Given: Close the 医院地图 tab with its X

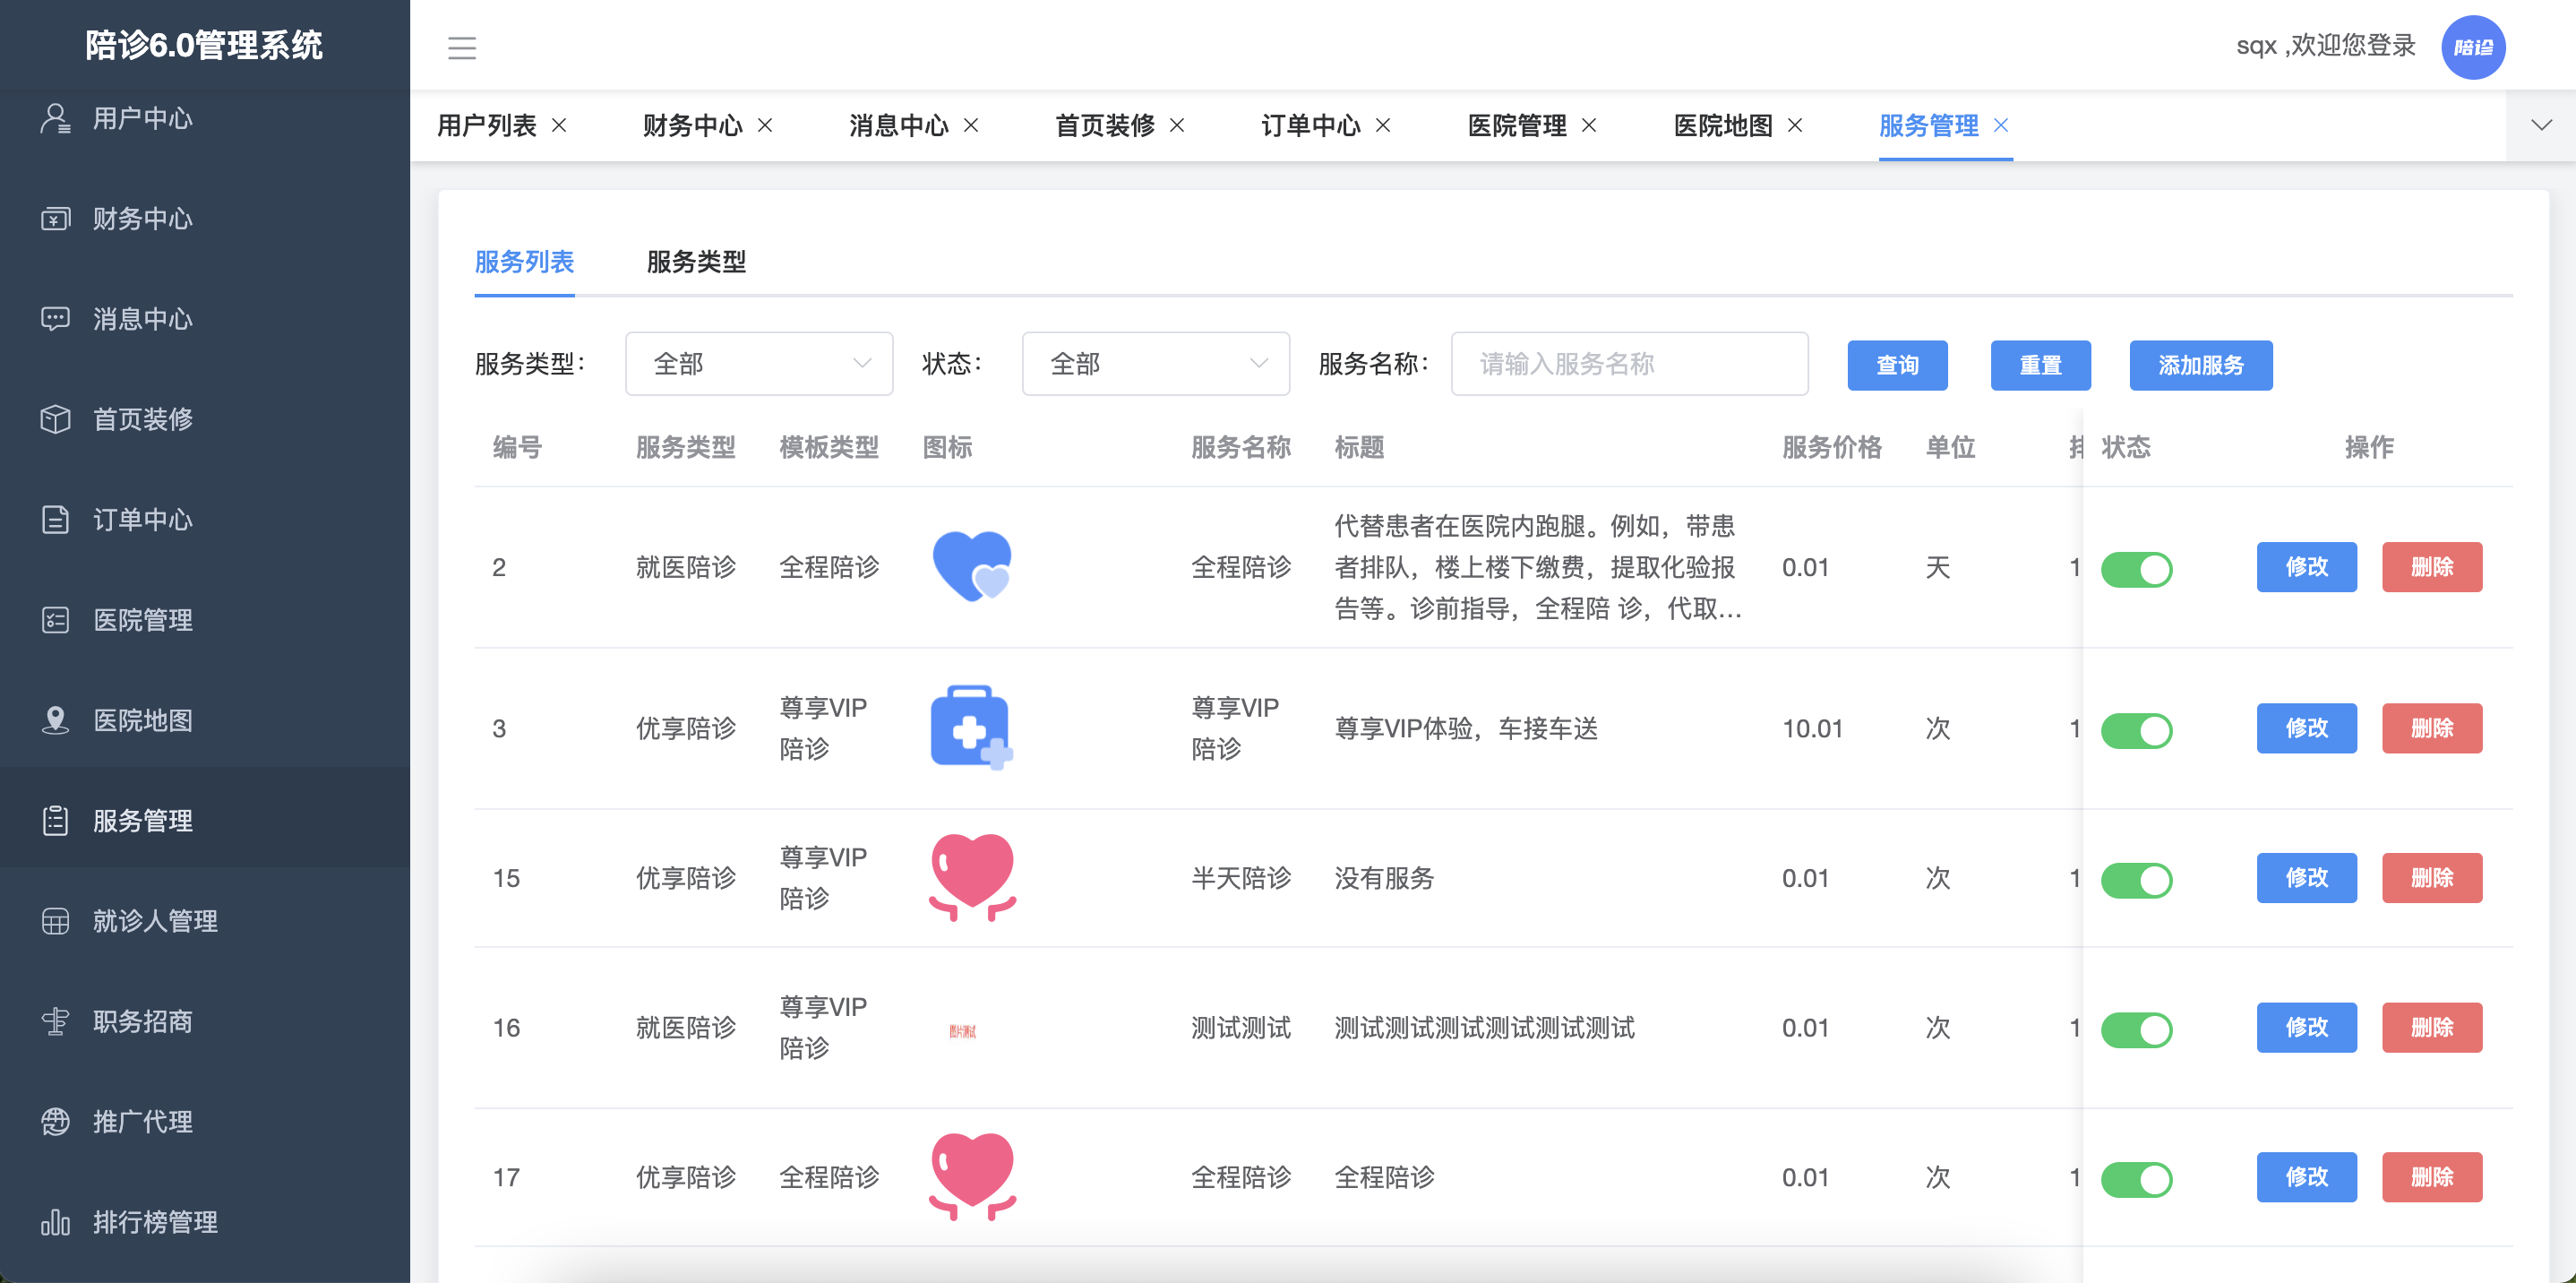Looking at the screenshot, I should tap(1795, 125).
